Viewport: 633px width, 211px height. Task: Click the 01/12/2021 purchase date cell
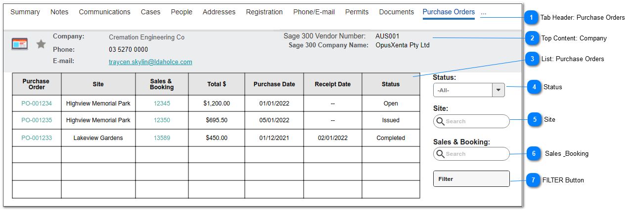(x=274, y=138)
